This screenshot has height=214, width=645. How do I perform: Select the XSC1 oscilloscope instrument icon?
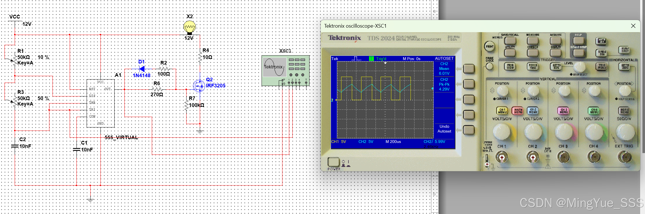[x=286, y=70]
